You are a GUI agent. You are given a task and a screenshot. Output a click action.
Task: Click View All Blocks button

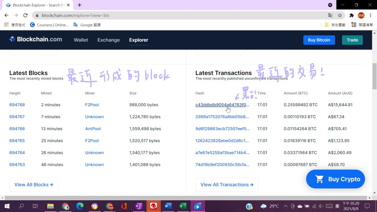34,185
